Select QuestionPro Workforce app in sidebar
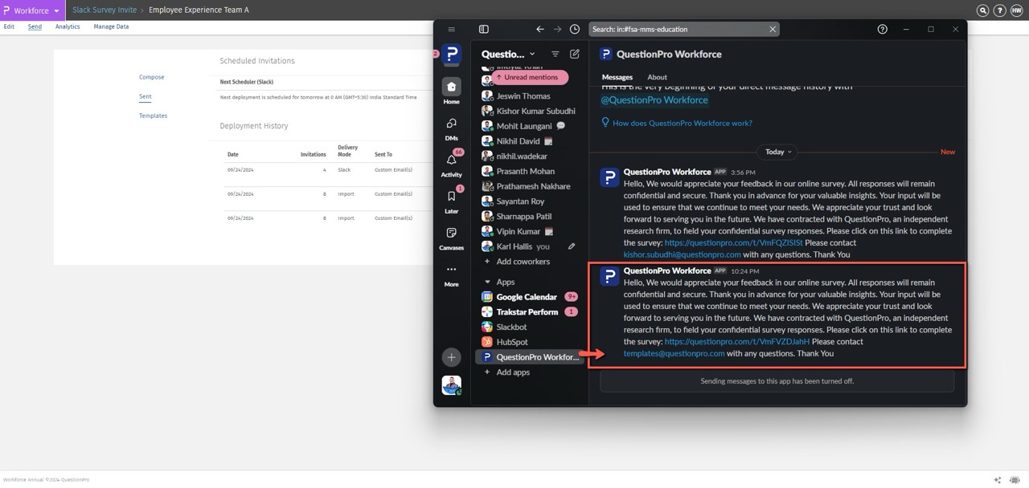Image resolution: width=1029 pixels, height=488 pixels. [x=531, y=357]
